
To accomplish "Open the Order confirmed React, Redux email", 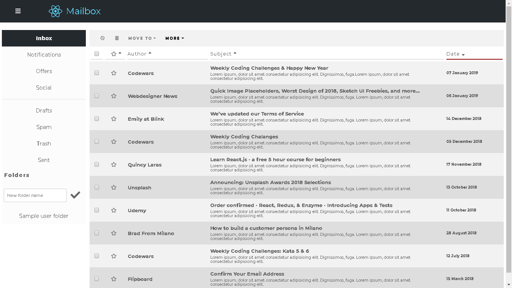I will click(x=301, y=205).
